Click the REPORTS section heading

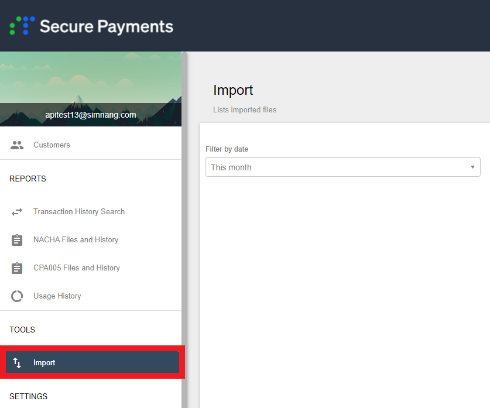28,179
